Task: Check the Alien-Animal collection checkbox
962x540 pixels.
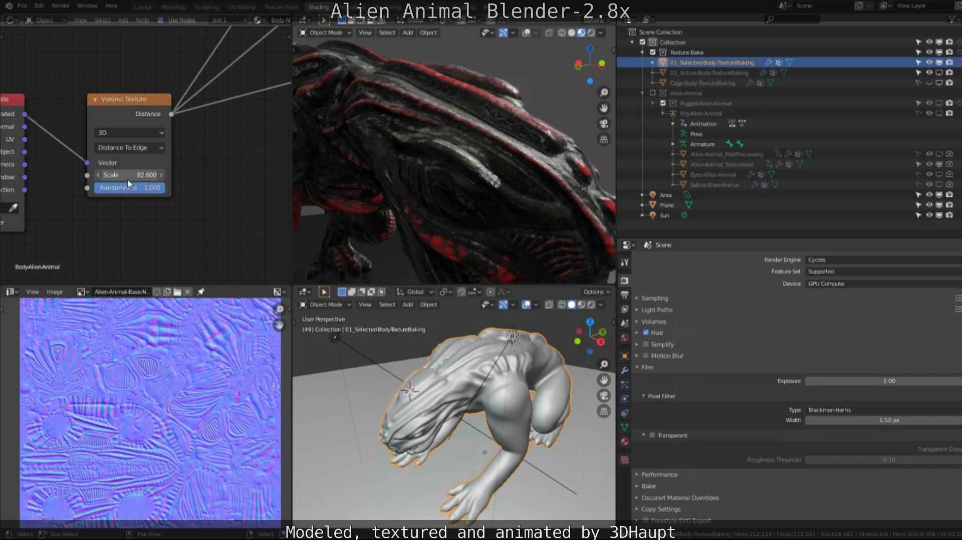Action: pyautogui.click(x=653, y=93)
